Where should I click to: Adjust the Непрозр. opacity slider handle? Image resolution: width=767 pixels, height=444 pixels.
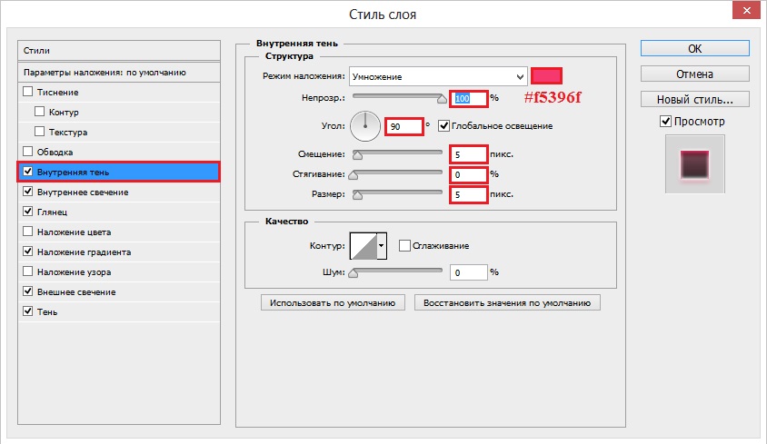(442, 99)
